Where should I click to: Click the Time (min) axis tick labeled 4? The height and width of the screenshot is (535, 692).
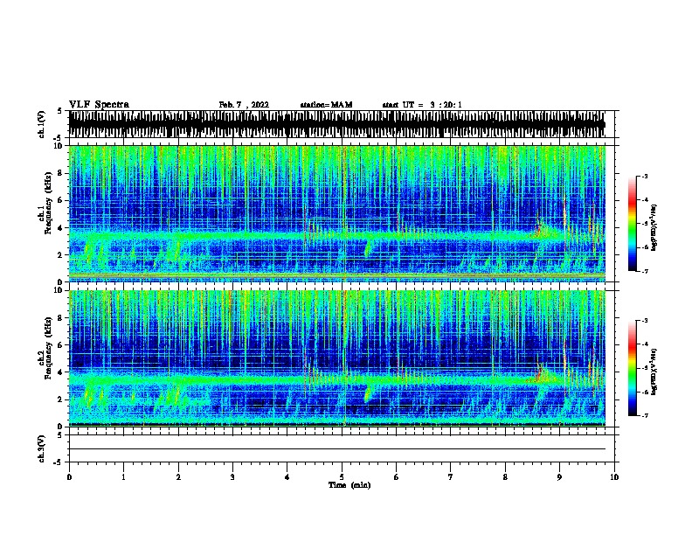pyautogui.click(x=287, y=477)
